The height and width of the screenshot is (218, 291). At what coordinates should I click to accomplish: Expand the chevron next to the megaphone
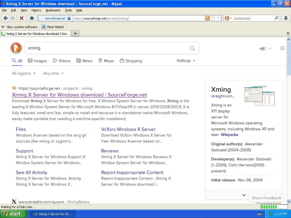[x=270, y=48]
